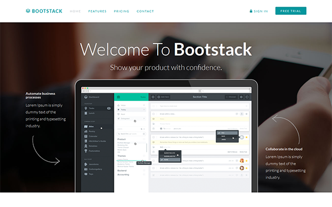This screenshot has height=207, width=332.
Task: Open the Pricing nav link
Action: [x=122, y=11]
